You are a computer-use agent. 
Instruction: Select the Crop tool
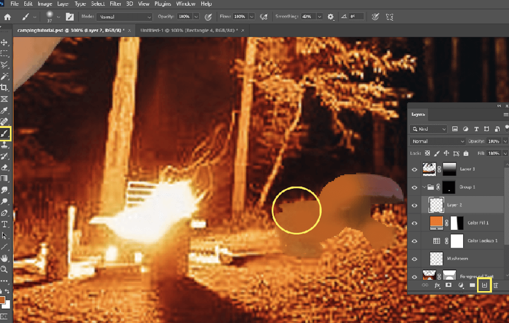[x=4, y=87]
